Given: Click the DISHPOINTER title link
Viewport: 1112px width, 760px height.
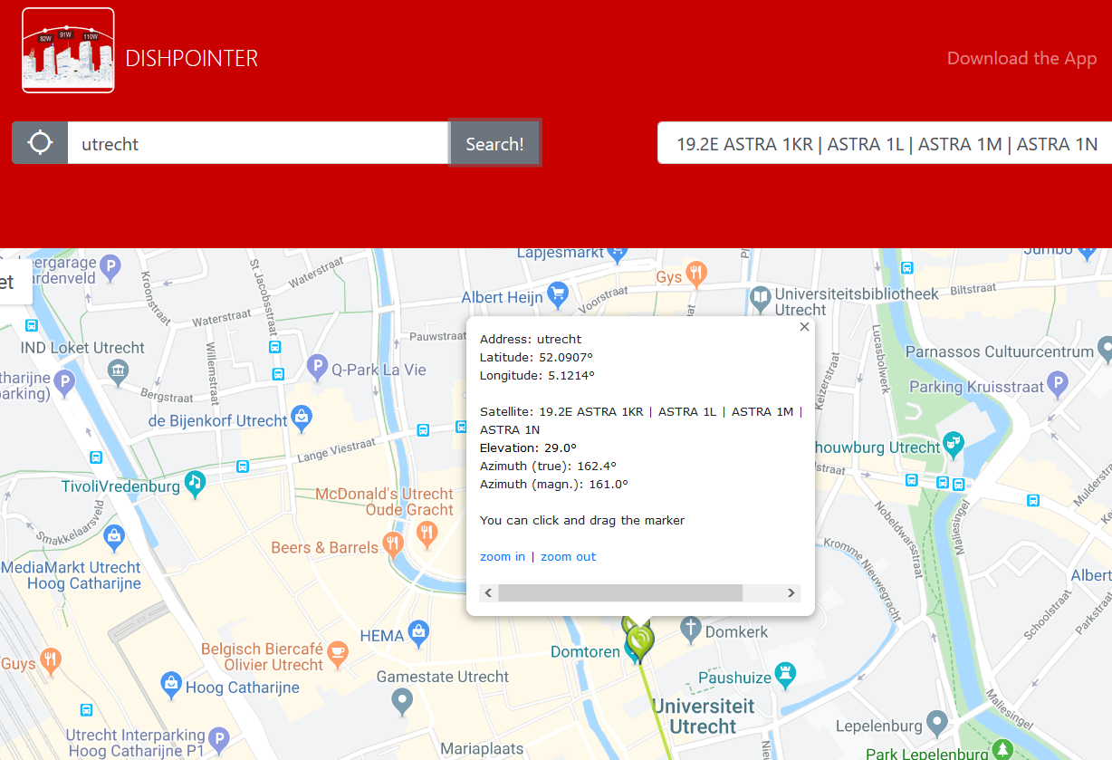Looking at the screenshot, I should coord(191,58).
